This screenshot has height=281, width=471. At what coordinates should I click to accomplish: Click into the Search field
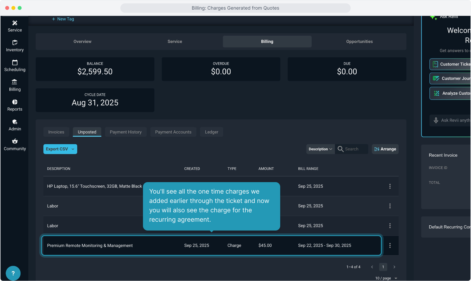pyautogui.click(x=355, y=149)
